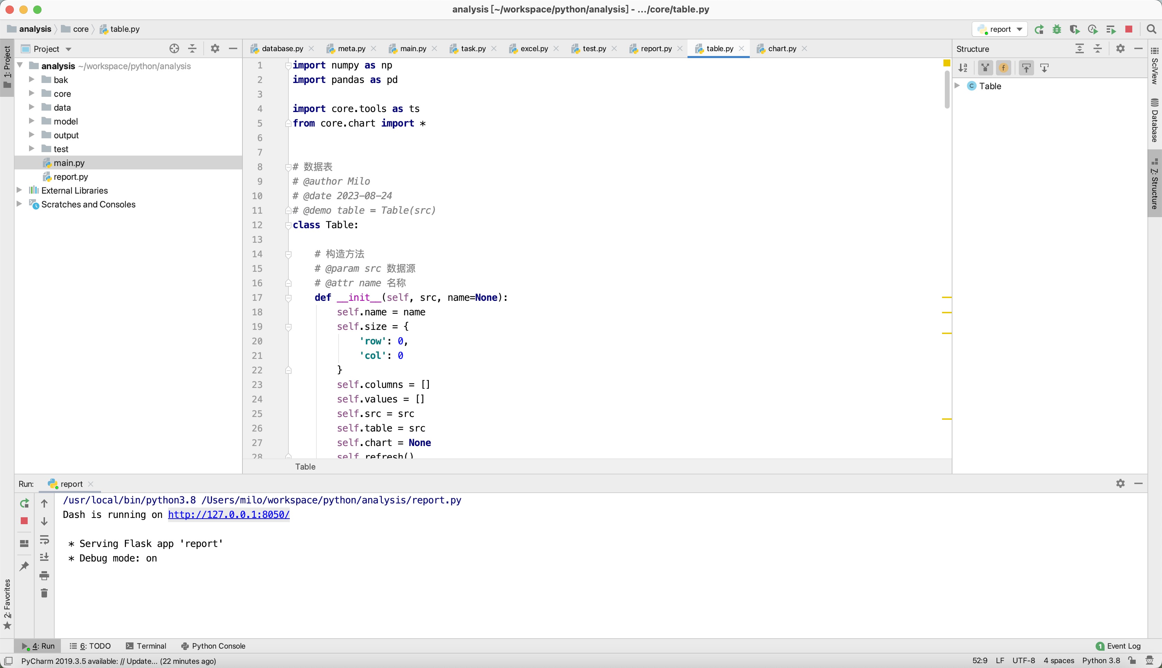This screenshot has width=1162, height=668.
Task: Clear all Run console output
Action: coord(45,593)
